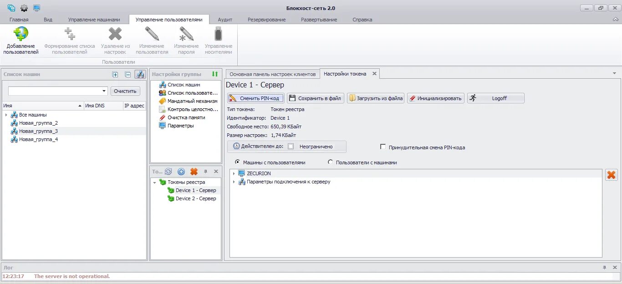The image size is (622, 284).
Task: Click the refresh icon in the tokens panel
Action: [x=168, y=172]
